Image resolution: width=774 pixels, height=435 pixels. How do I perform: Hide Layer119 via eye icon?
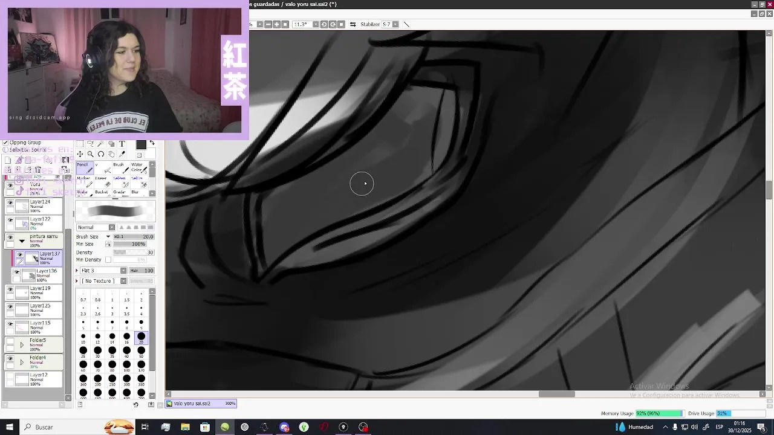pyautogui.click(x=10, y=290)
